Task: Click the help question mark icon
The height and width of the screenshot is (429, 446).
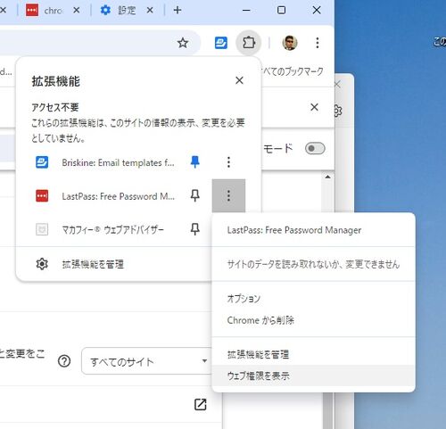Action: 64,361
